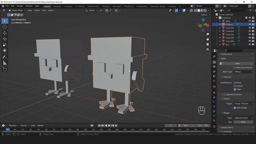The height and width of the screenshot is (144, 256).
Task: Open the Target Image Textures dropdown
Action: [243, 104]
